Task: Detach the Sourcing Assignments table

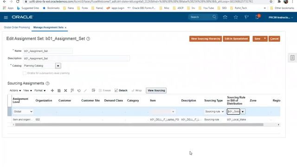Action: [x=121, y=90]
